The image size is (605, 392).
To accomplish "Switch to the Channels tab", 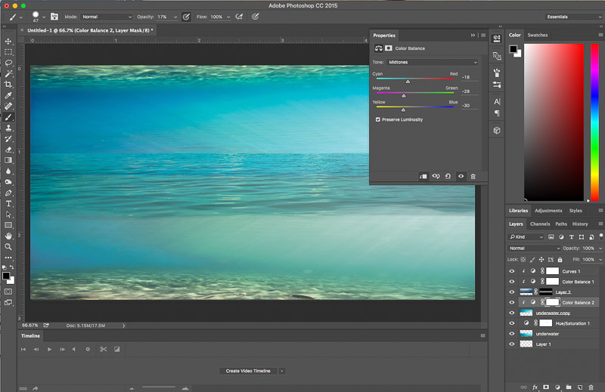I will coord(540,224).
